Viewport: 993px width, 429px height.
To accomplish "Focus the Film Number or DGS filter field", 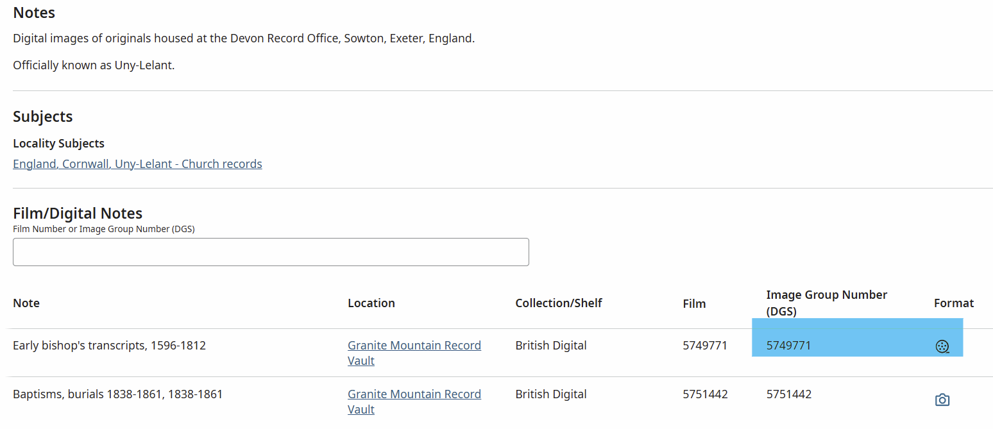I will pyautogui.click(x=271, y=252).
